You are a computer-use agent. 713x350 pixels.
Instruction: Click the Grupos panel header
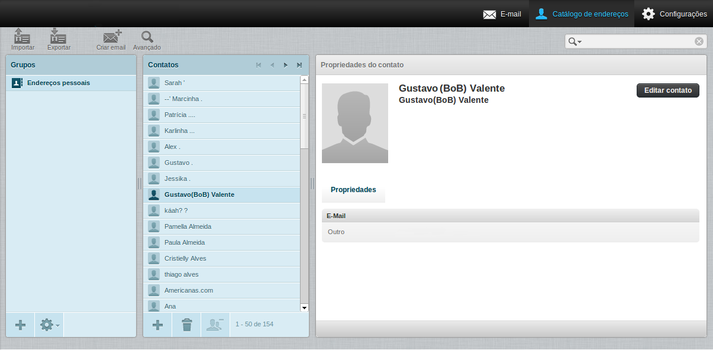[x=71, y=65]
